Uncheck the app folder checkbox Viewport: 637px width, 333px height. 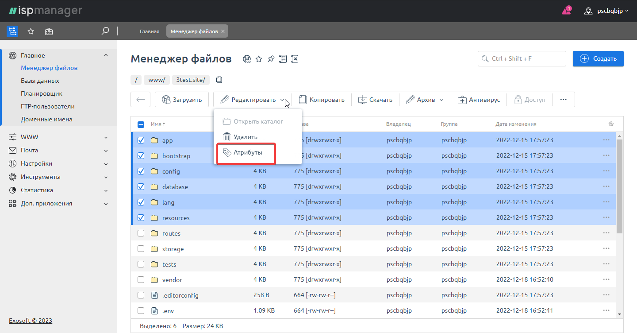[x=141, y=140]
